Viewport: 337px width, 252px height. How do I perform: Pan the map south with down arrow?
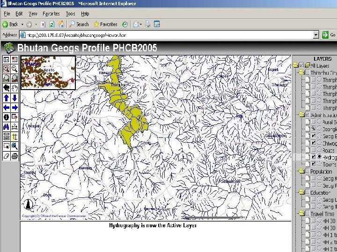pos(15,98)
